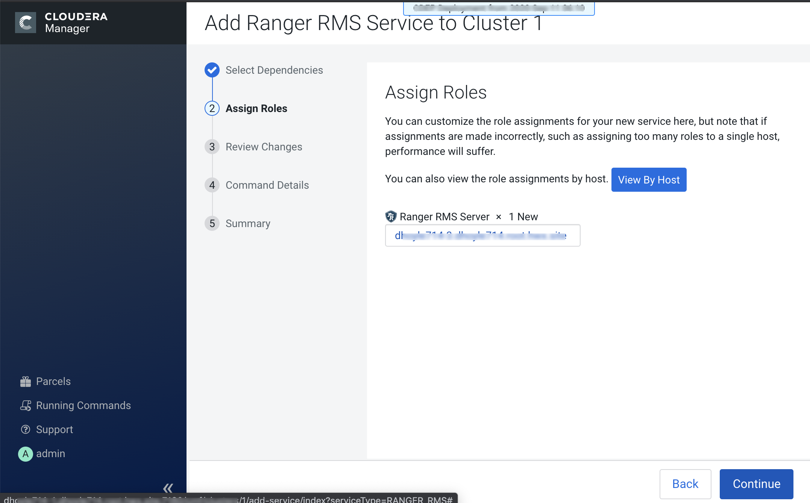Open Running Commands in the sidebar
This screenshot has height=503, width=810.
(x=83, y=406)
